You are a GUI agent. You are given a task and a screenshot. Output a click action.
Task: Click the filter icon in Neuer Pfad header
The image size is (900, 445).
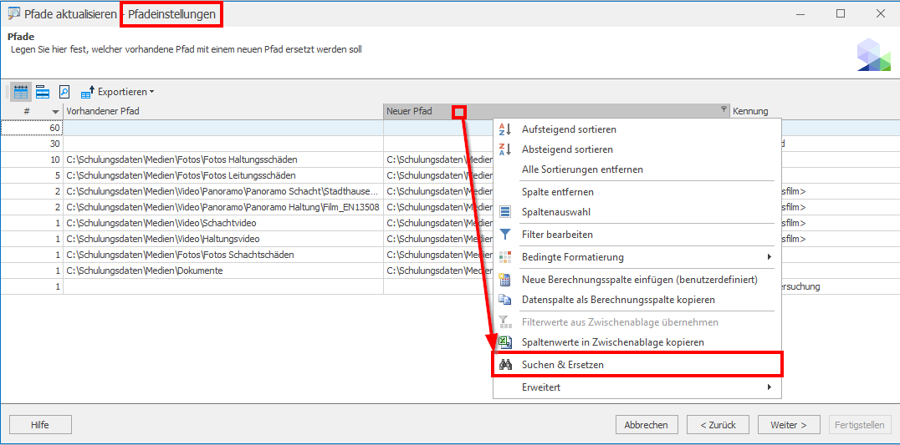coord(724,110)
